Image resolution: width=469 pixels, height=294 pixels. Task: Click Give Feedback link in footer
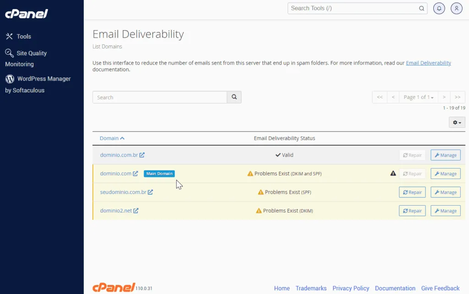pos(440,288)
